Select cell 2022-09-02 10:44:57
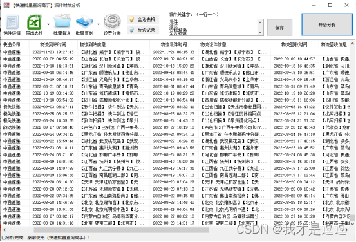The width and height of the screenshot is (356, 242). tap(294, 59)
